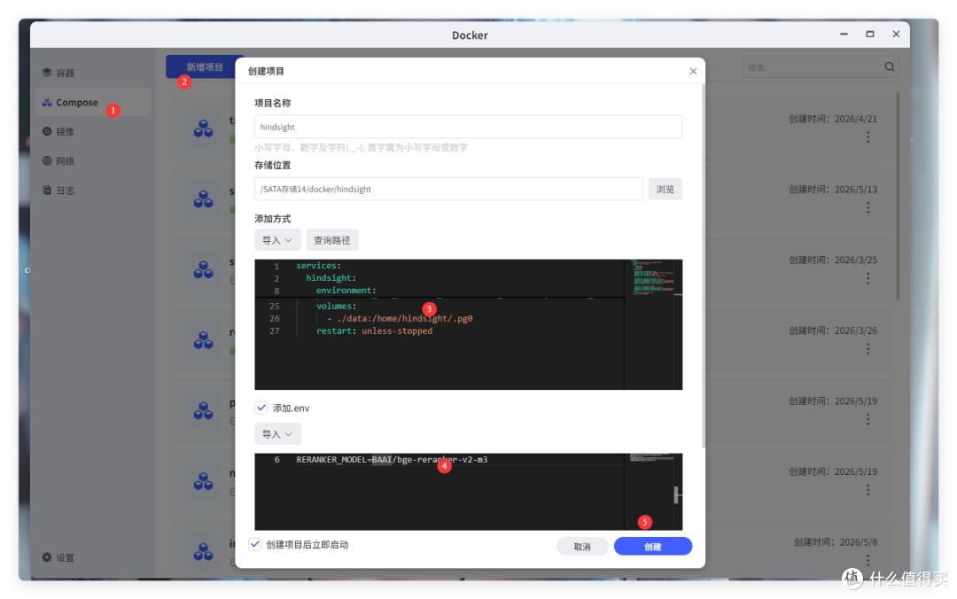
Task: Open more menu for project created 2026/3/25
Action: point(868,278)
